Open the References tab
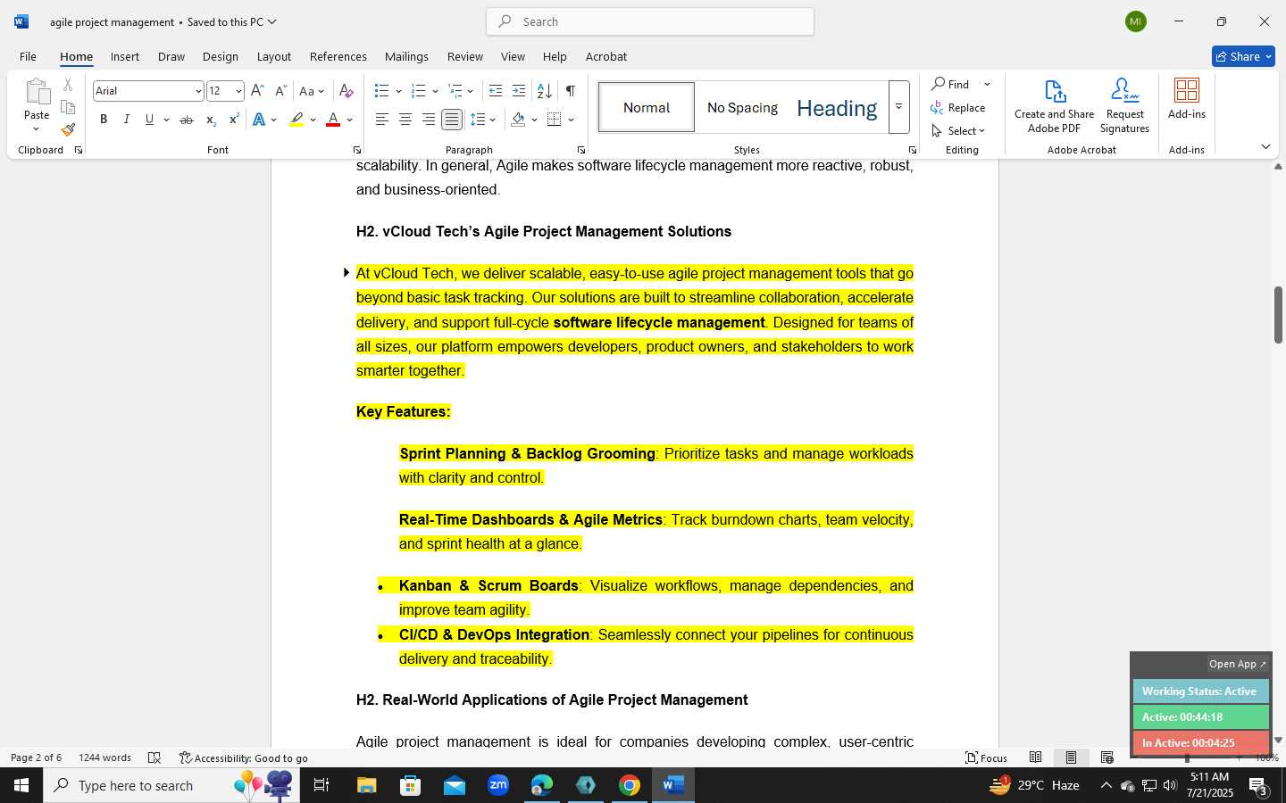 tap(338, 56)
